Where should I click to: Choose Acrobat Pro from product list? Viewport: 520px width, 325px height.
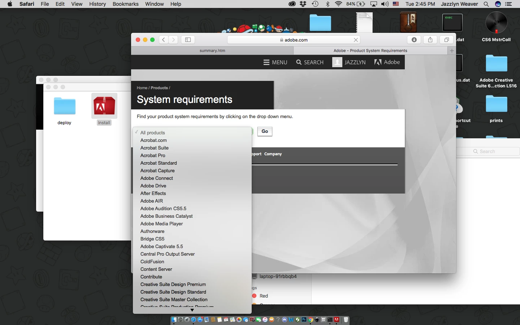click(x=192, y=155)
